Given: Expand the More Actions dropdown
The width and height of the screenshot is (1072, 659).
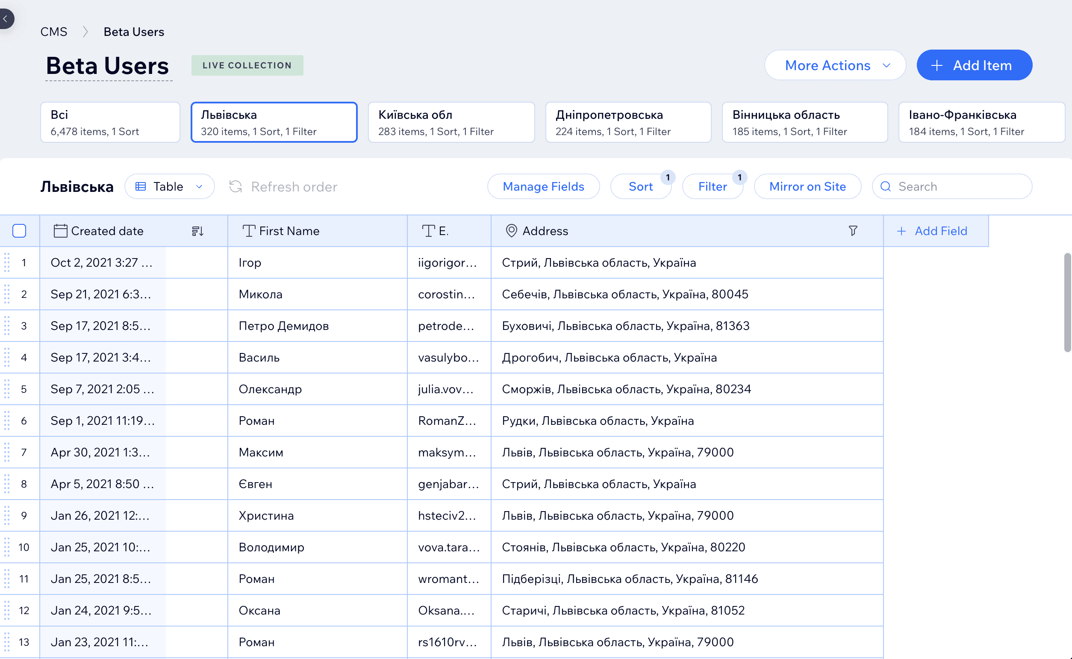Looking at the screenshot, I should pos(835,65).
